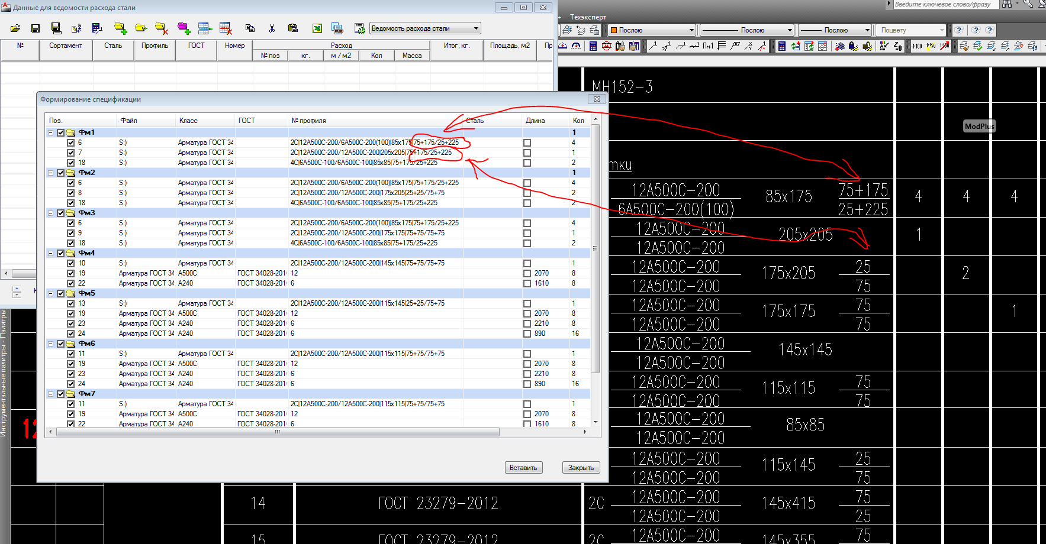This screenshot has width=1046, height=544.
Task: Open the Поцвету plot style dropdown
Action: (x=912, y=30)
